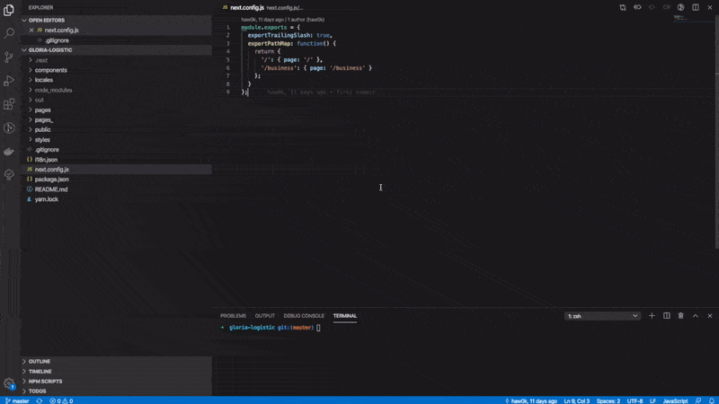The width and height of the screenshot is (719, 404).
Task: Collapse the GLORIA-LOGISTIC folder section
Action: pyautogui.click(x=116, y=50)
